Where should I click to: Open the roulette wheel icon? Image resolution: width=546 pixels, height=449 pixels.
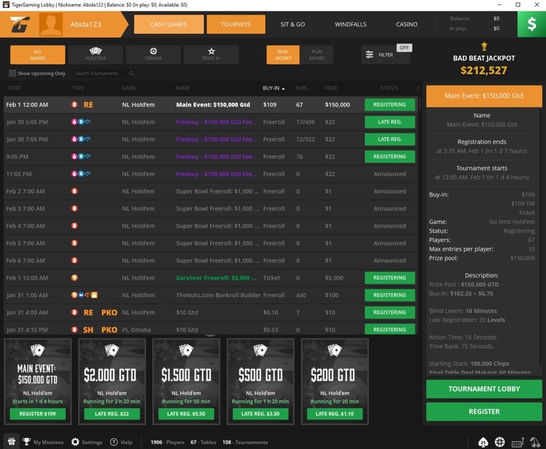tap(500, 442)
